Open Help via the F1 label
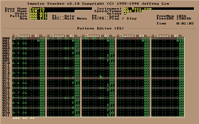 (x=59, y=16)
